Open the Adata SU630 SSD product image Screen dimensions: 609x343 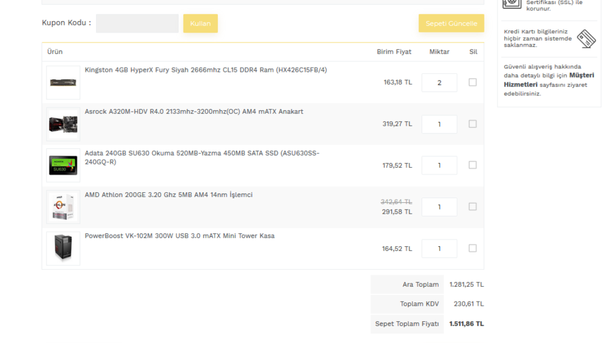63,165
